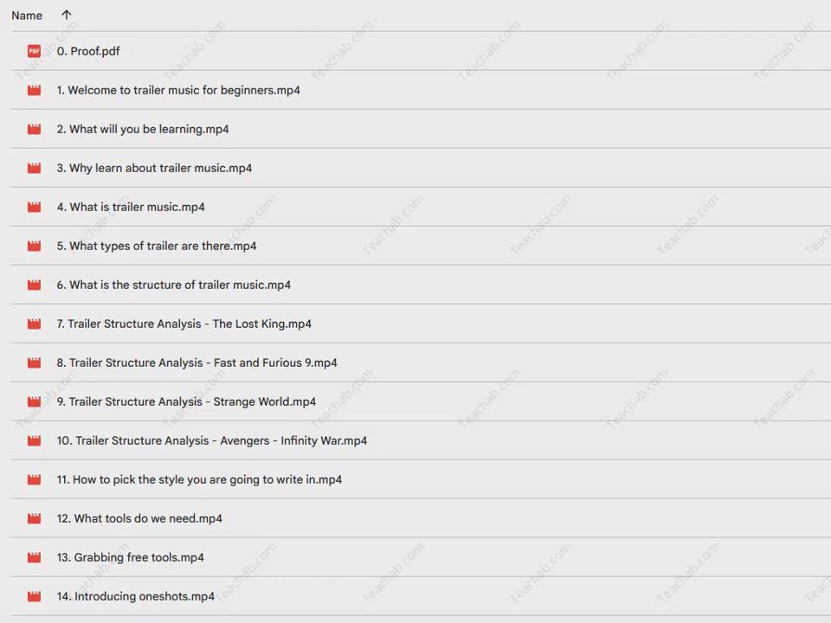Click the video icon for Welcome to trailer music
This screenshot has width=831, height=623.
pos(35,91)
